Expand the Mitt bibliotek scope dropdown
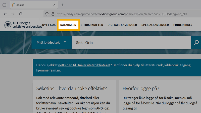The width and height of the screenshot is (201, 113). (x=52, y=42)
